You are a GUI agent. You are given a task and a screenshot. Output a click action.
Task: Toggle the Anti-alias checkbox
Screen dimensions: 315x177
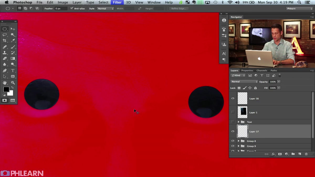click(x=72, y=8)
